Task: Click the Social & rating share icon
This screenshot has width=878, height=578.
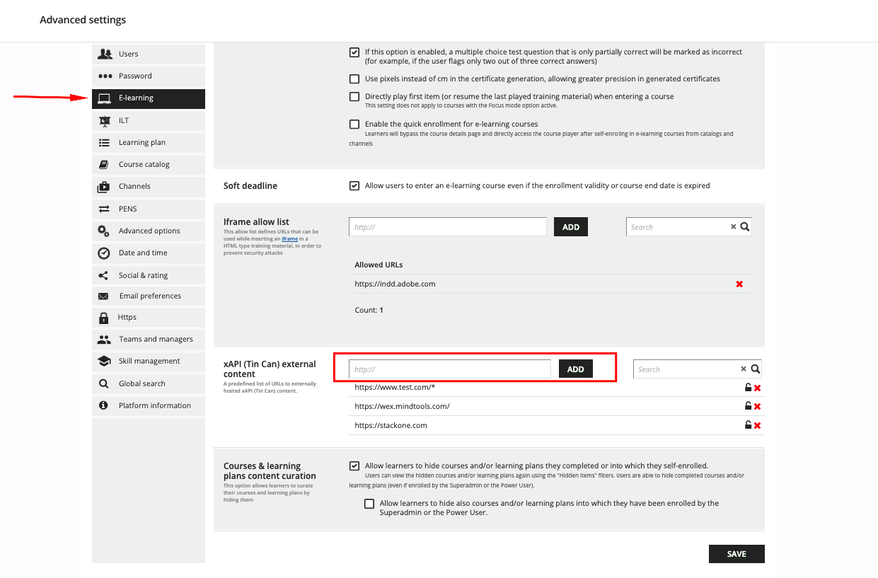Action: (103, 274)
